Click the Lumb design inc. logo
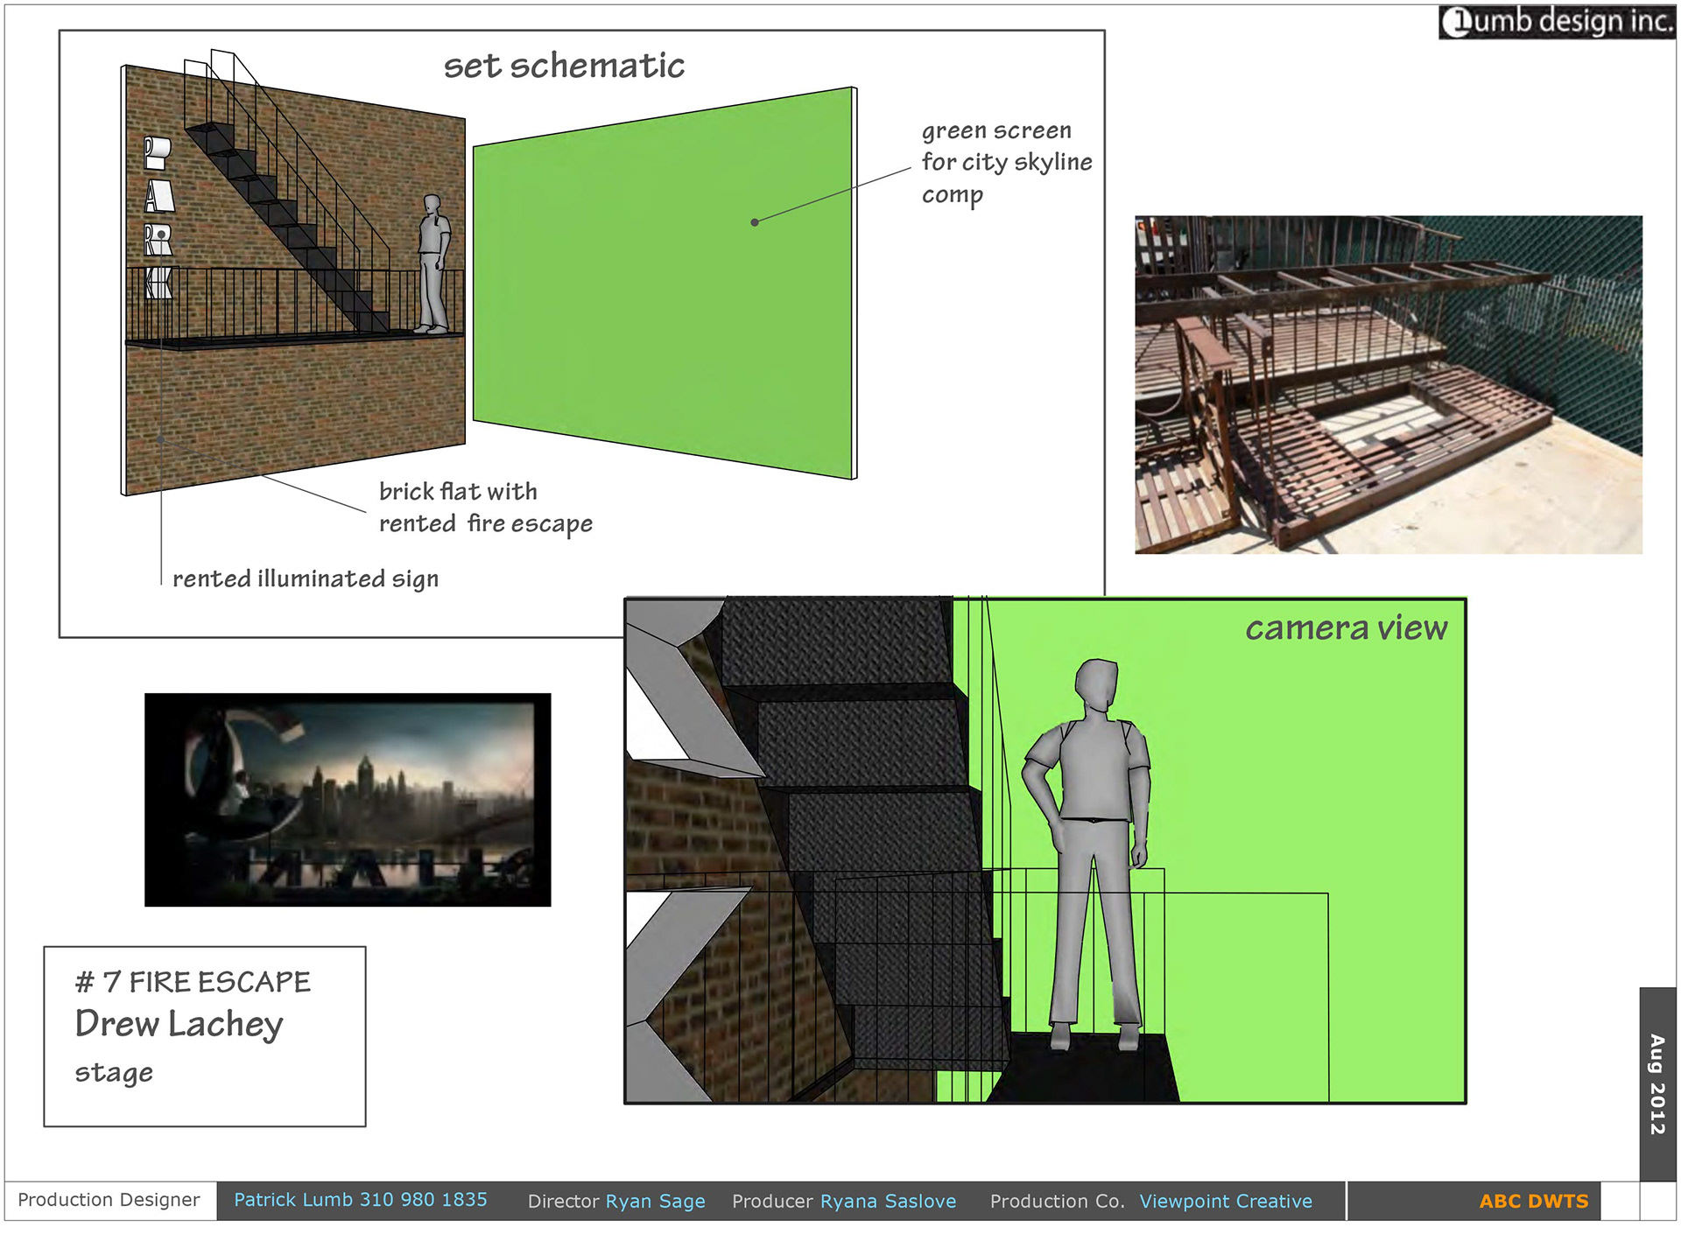 coord(1556,21)
